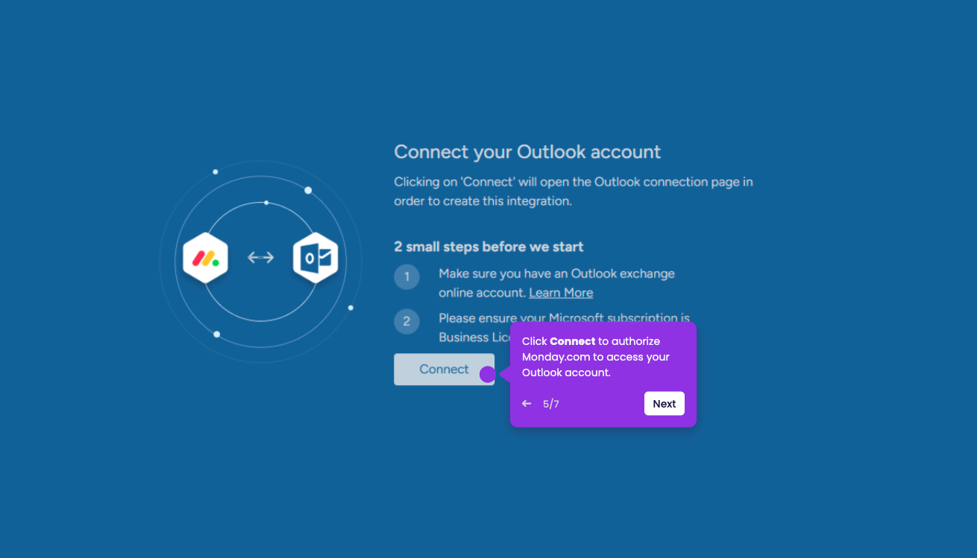
Task: Click the Connect button
Action: tap(444, 370)
